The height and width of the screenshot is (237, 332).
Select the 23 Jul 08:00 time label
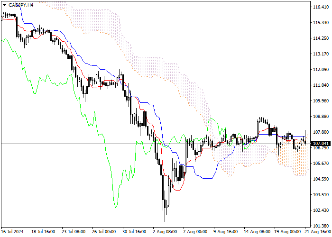click(x=74, y=232)
